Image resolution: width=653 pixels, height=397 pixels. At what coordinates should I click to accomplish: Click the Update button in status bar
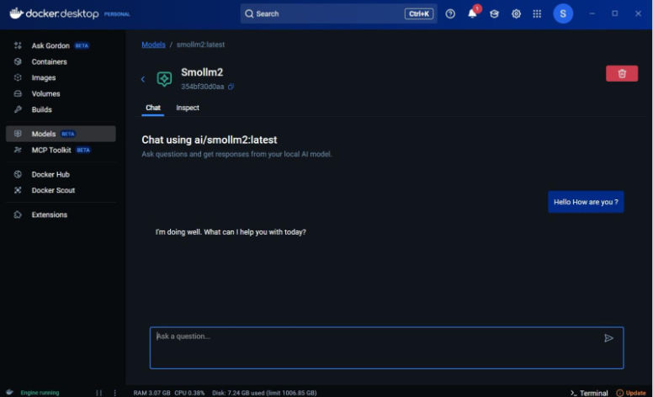pos(631,393)
